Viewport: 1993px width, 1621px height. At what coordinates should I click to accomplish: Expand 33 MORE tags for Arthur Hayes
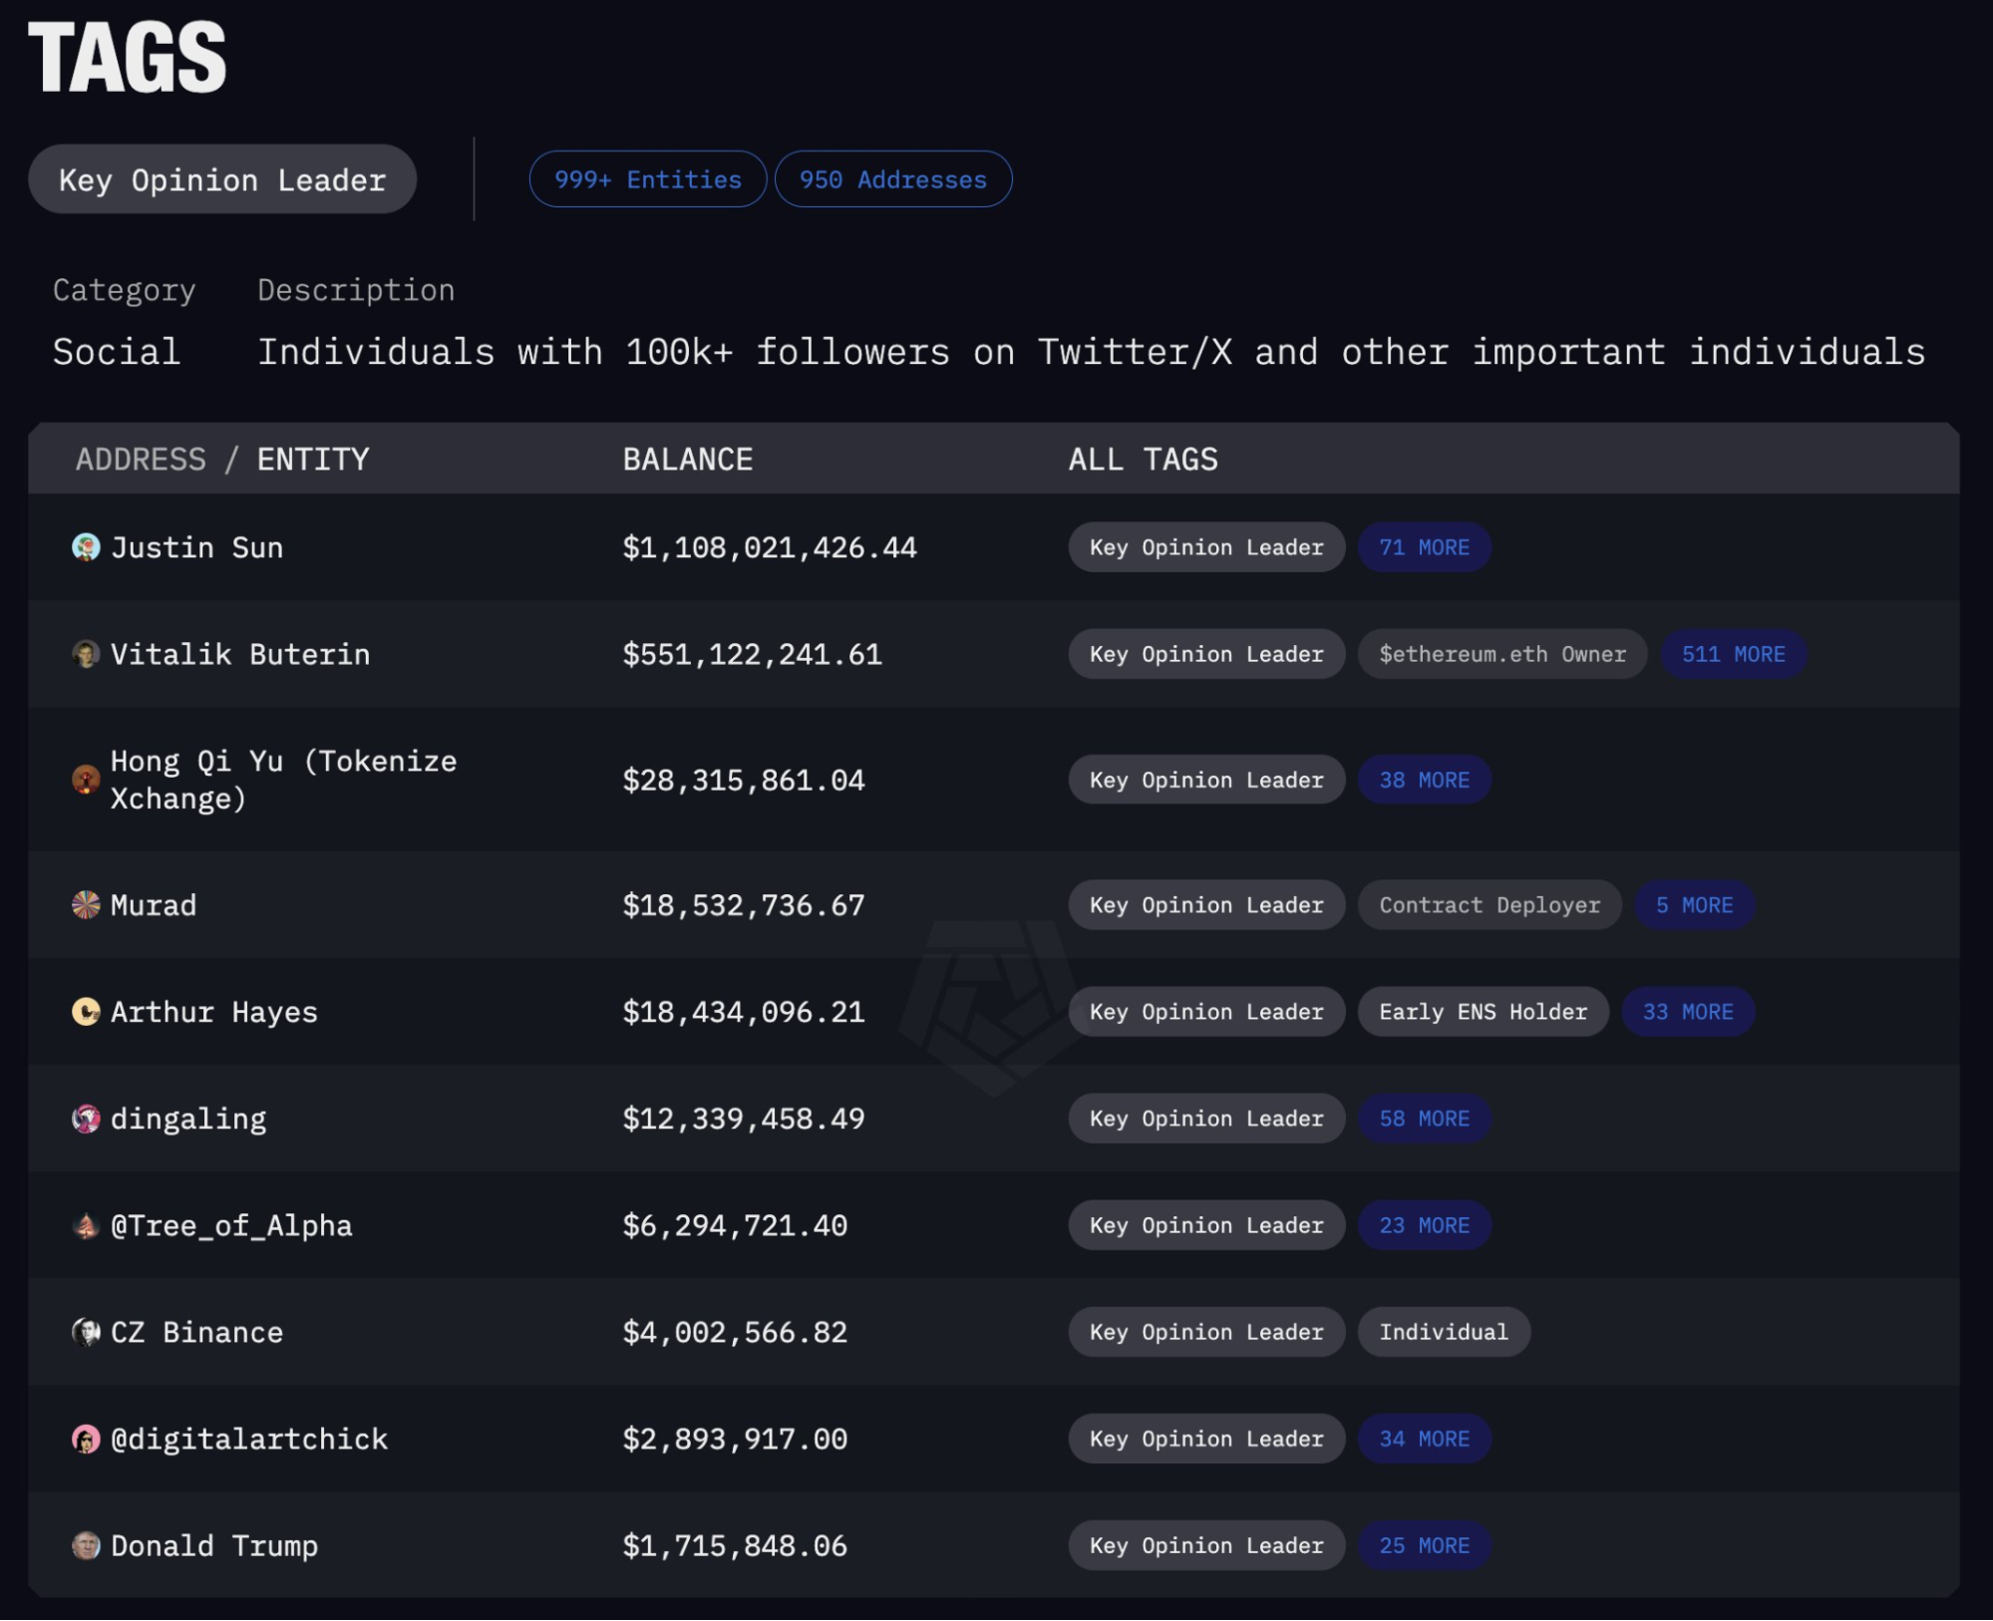click(x=1687, y=1011)
